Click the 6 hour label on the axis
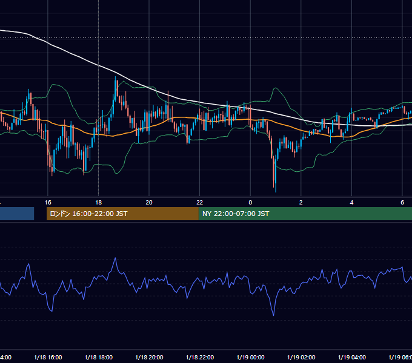 [x=402, y=203]
